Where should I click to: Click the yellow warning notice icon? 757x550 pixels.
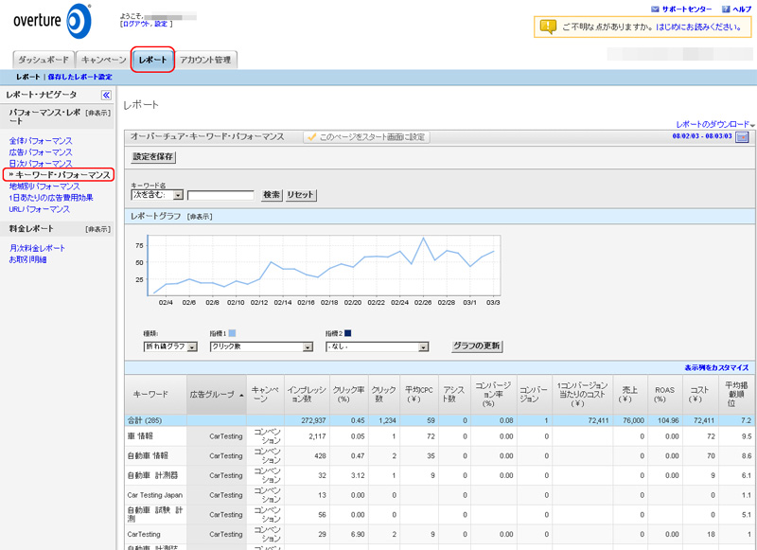click(x=548, y=27)
